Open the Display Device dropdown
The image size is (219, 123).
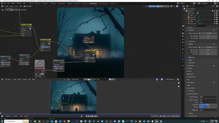click(208, 97)
